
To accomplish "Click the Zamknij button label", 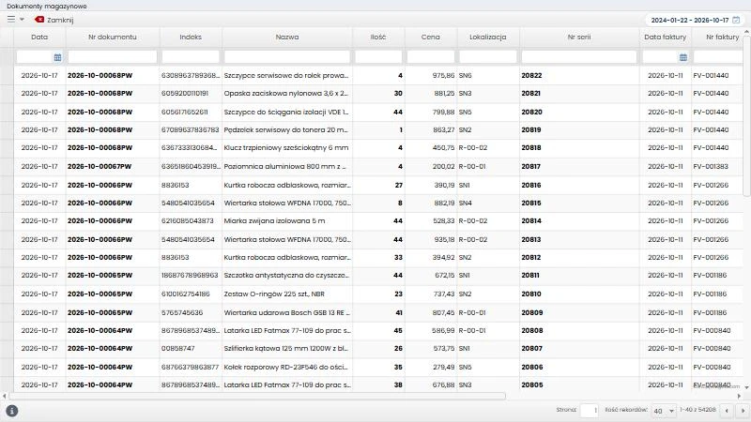I will pos(60,20).
